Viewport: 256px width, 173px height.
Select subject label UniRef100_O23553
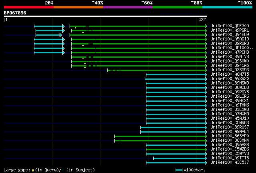point(230,70)
